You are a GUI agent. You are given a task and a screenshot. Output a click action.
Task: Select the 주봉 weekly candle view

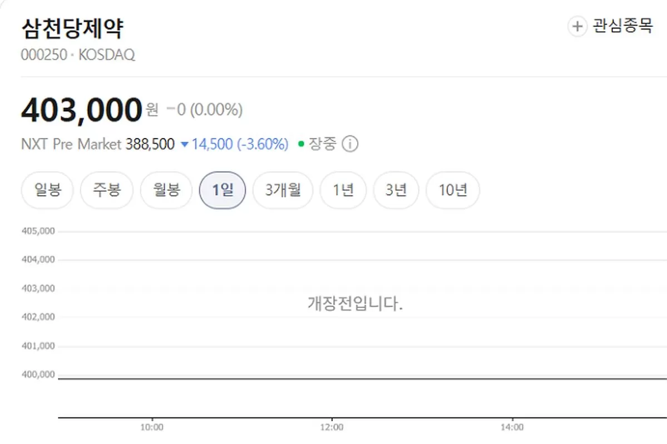coord(107,191)
